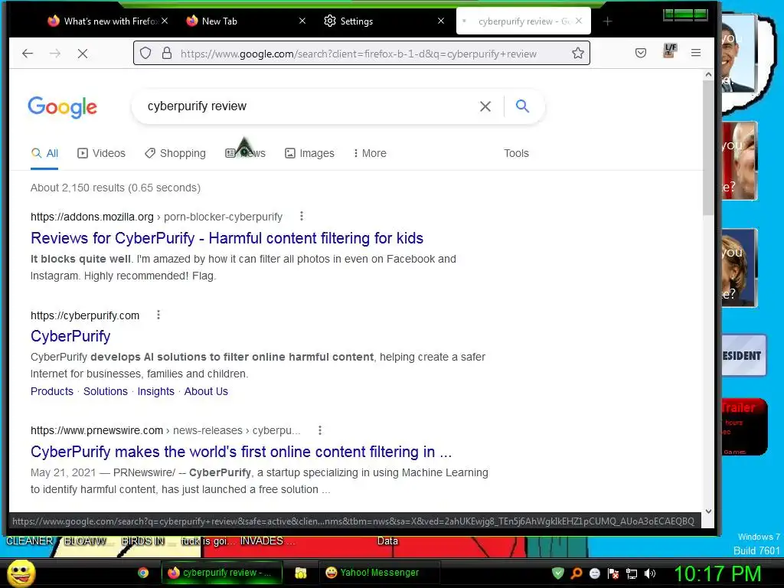
Task: Open the About Us sitelink
Action: [x=206, y=391]
